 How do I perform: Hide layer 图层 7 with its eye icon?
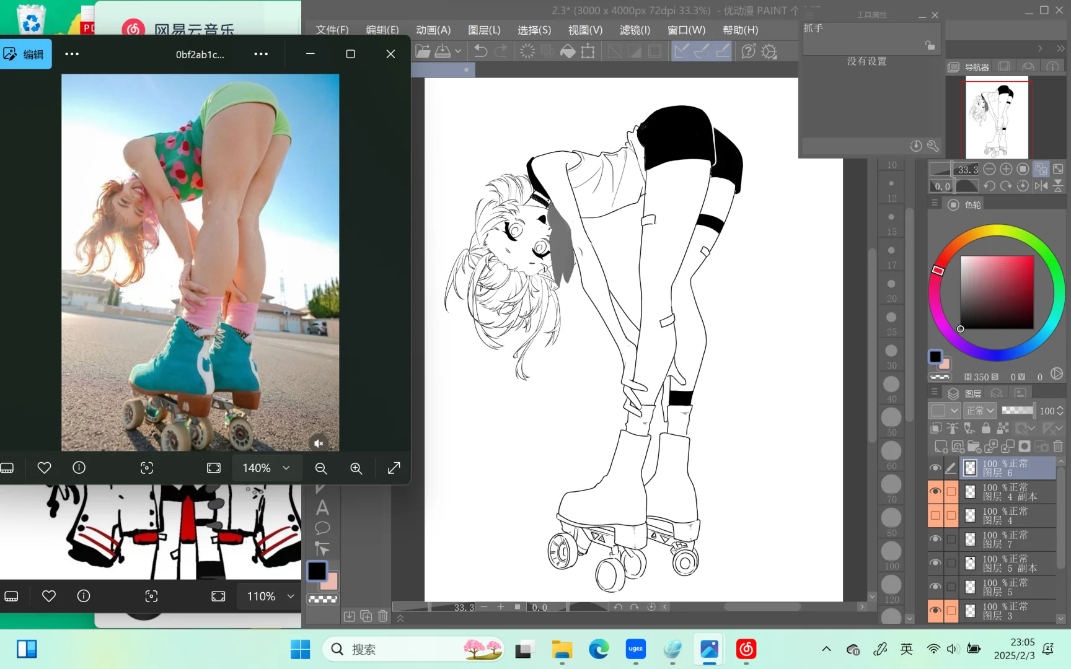tap(935, 539)
